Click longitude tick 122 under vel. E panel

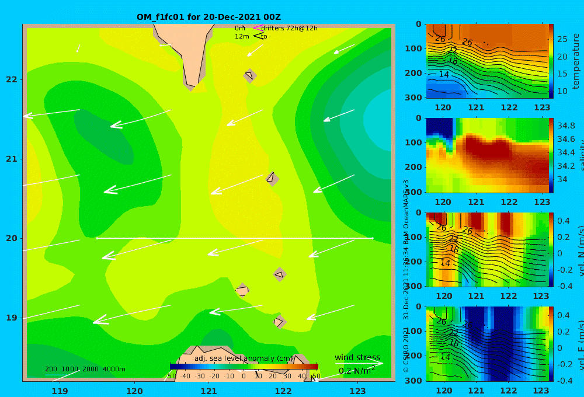tap(509, 391)
